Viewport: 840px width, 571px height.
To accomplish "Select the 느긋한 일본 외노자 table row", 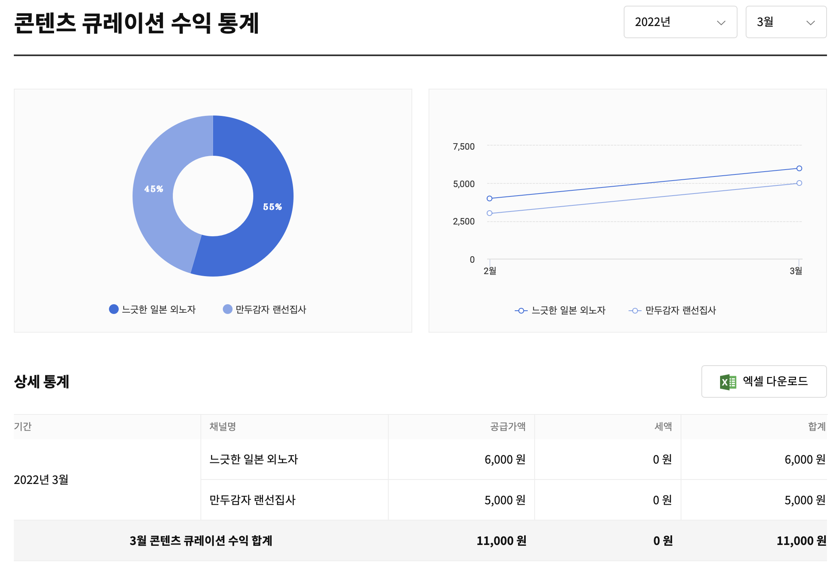I will [254, 459].
